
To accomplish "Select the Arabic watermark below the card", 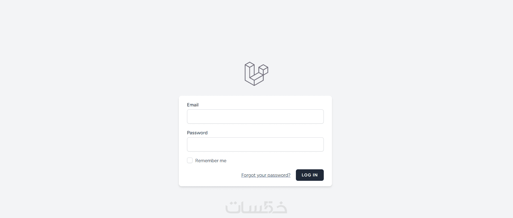I will 256,207.
